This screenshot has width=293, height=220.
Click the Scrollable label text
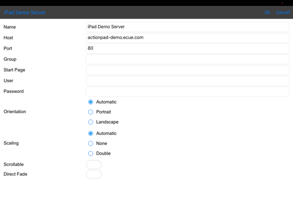(x=13, y=164)
